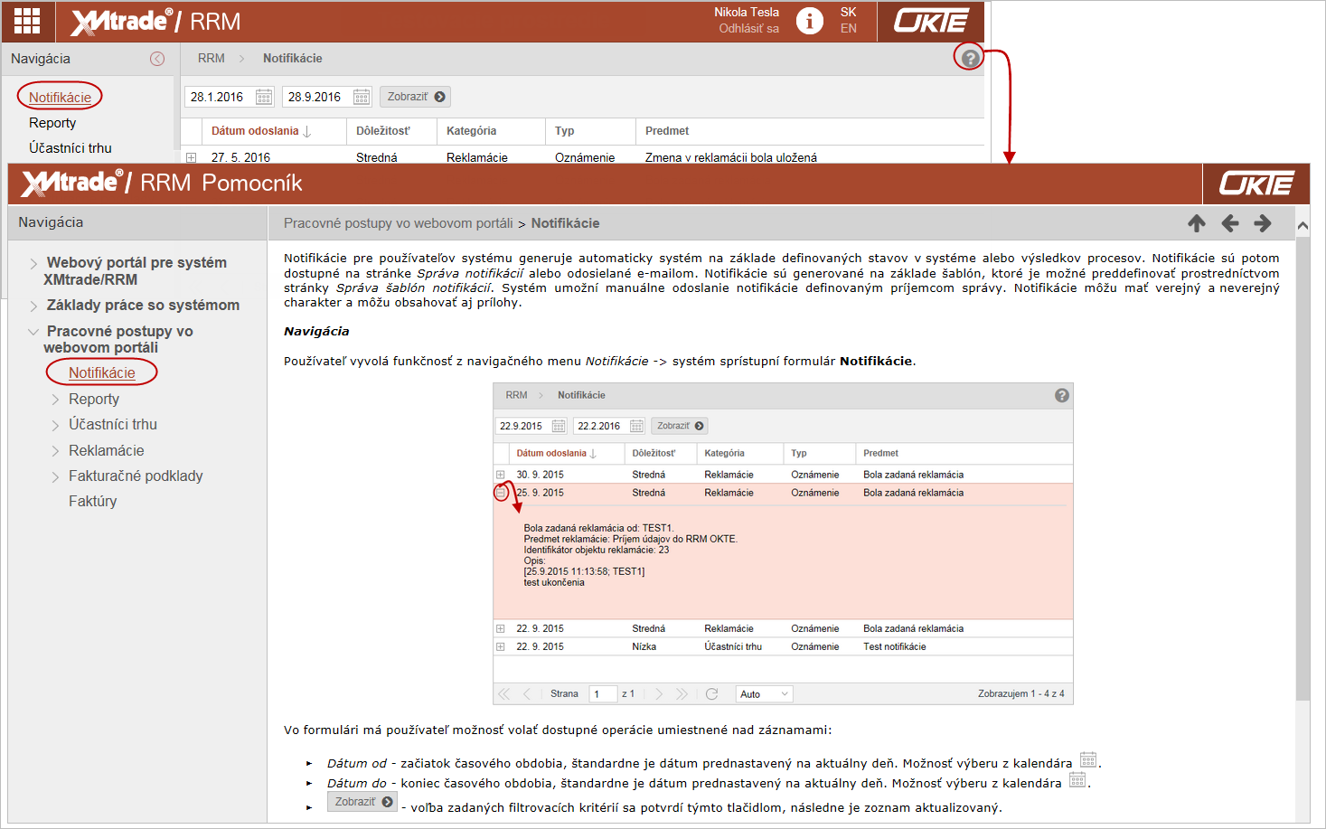Click the help screenshot illustration of Notifikácie form
This screenshot has width=1326, height=829.
click(x=783, y=543)
